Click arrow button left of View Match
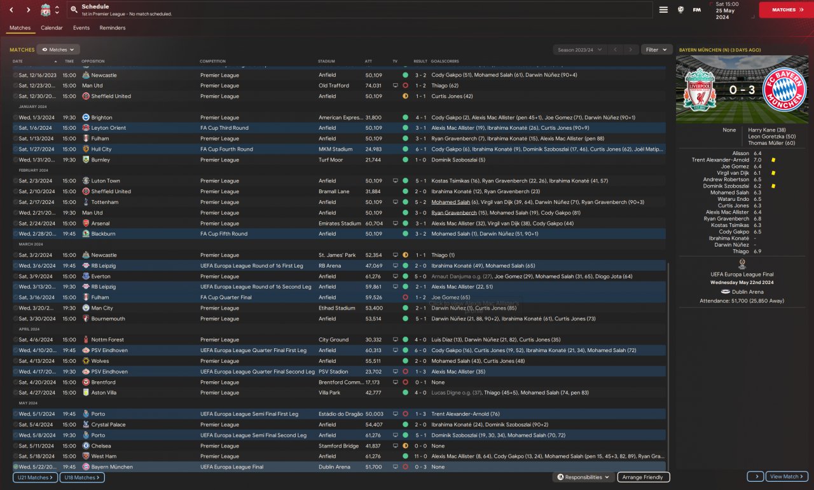814x490 pixels. coord(755,477)
